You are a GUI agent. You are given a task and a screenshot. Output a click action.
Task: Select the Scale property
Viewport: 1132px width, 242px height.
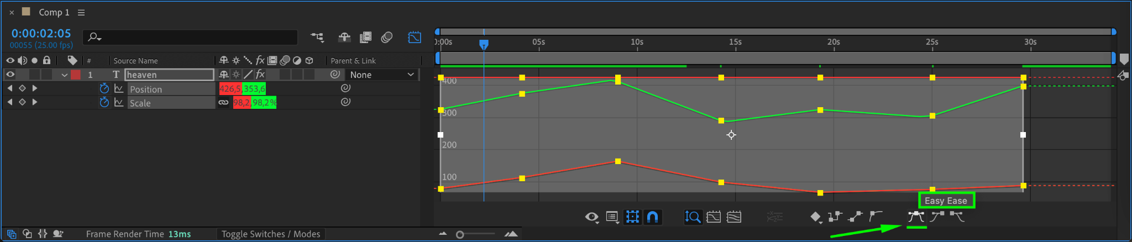tap(140, 103)
